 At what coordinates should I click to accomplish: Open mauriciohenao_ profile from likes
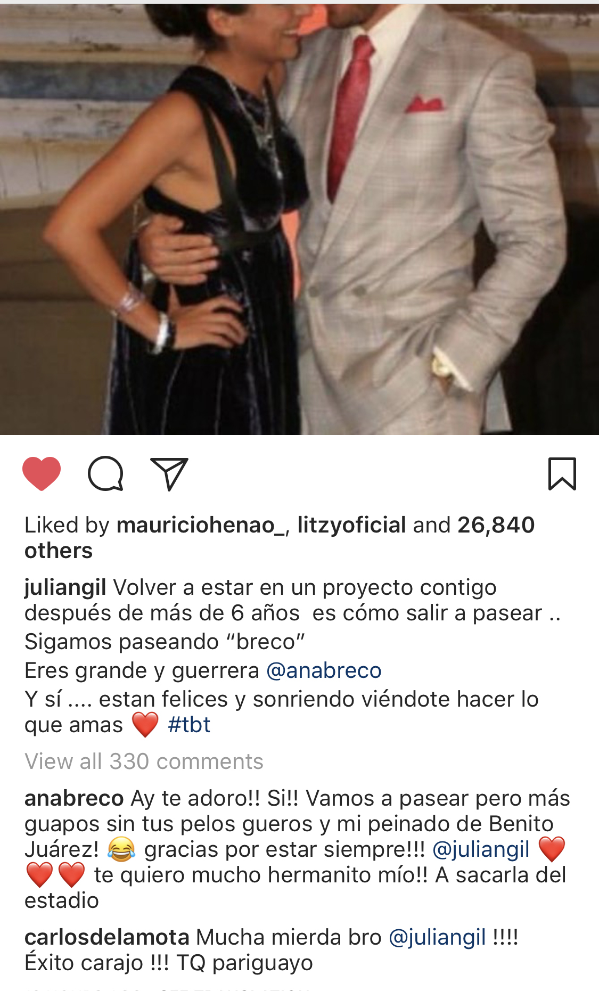pyautogui.click(x=201, y=525)
